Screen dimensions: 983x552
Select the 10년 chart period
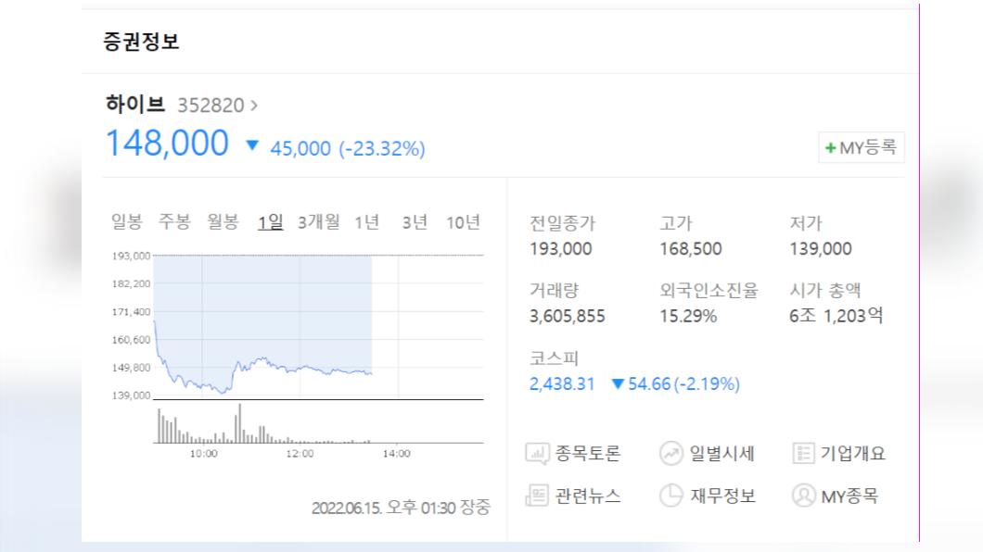click(463, 221)
